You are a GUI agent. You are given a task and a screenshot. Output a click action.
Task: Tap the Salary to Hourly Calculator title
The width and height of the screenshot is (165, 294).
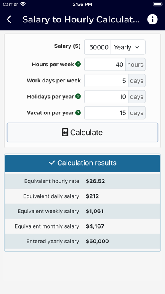[x=81, y=19]
